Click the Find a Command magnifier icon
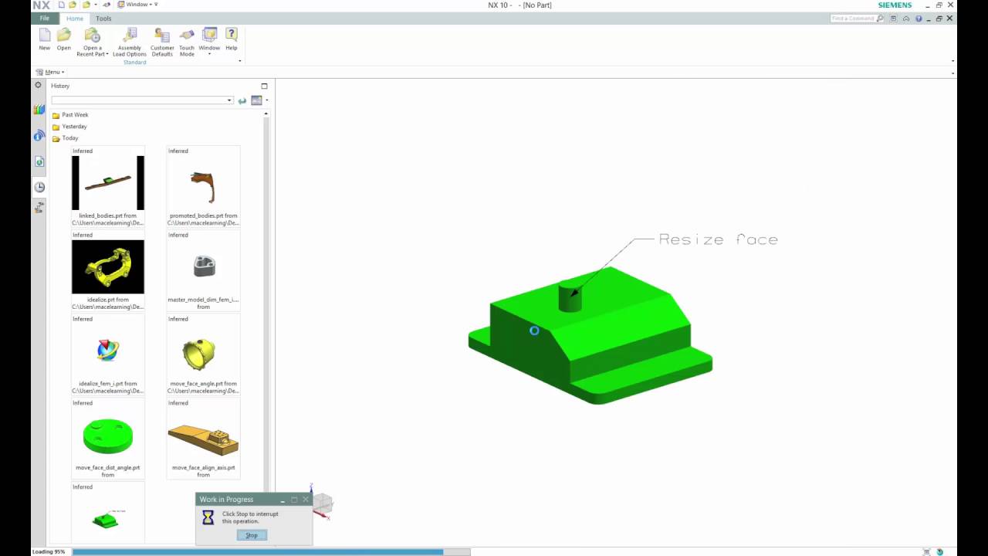This screenshot has height=556, width=988. pyautogui.click(x=880, y=19)
